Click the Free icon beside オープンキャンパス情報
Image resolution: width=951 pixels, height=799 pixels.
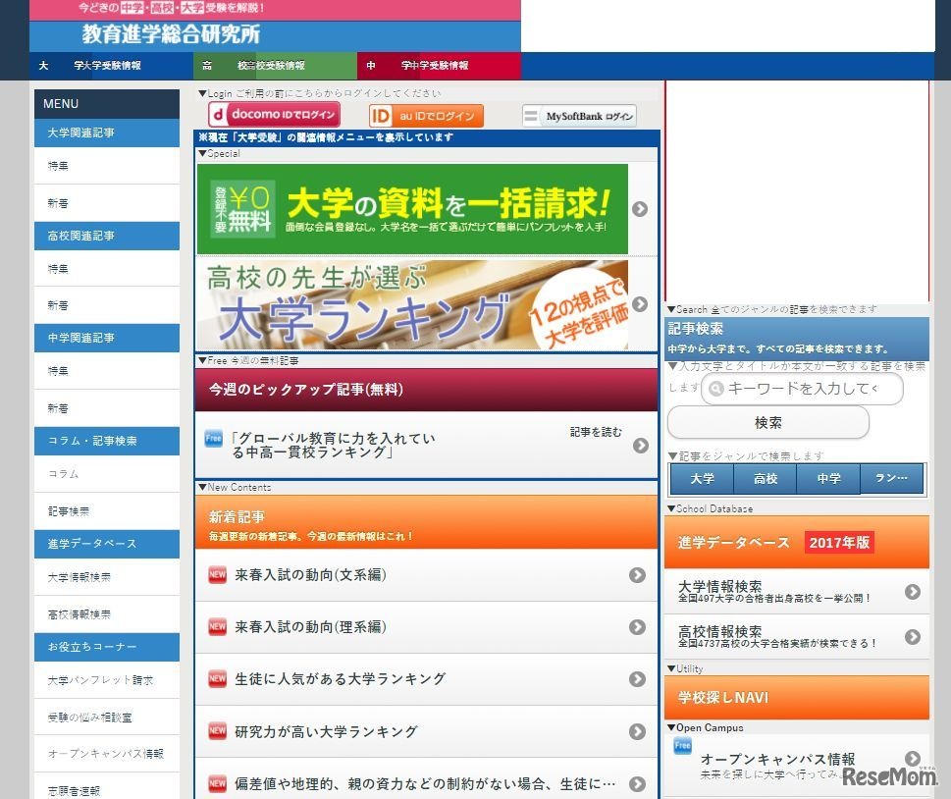point(681,747)
